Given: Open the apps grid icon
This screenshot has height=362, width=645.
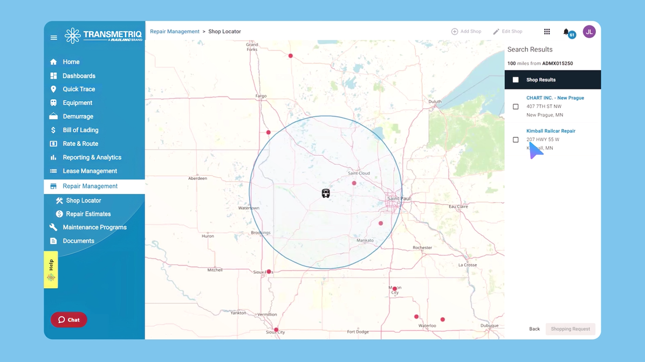Looking at the screenshot, I should coord(547,32).
